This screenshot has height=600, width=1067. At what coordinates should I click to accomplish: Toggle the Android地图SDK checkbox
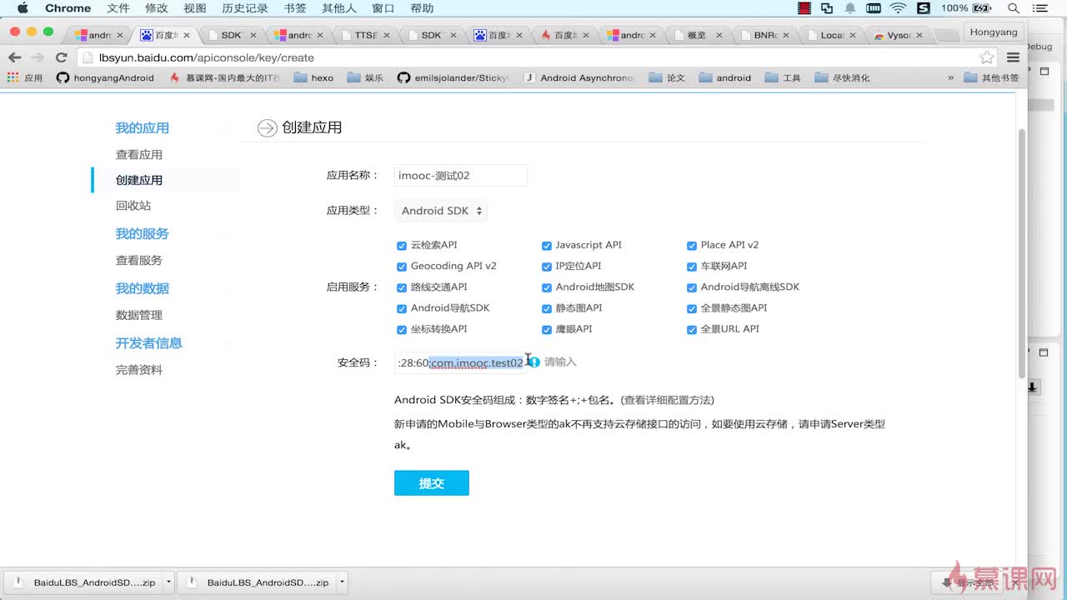pos(547,287)
